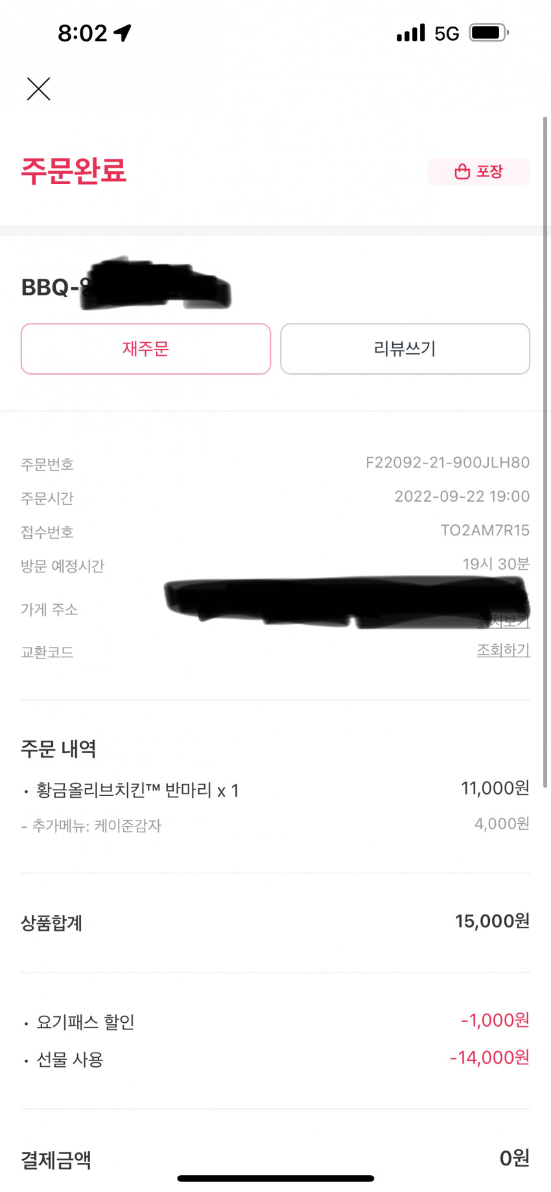Screen dimensions: 551x1192
Task: Tap the cellular signal bars icon
Action: [411, 32]
